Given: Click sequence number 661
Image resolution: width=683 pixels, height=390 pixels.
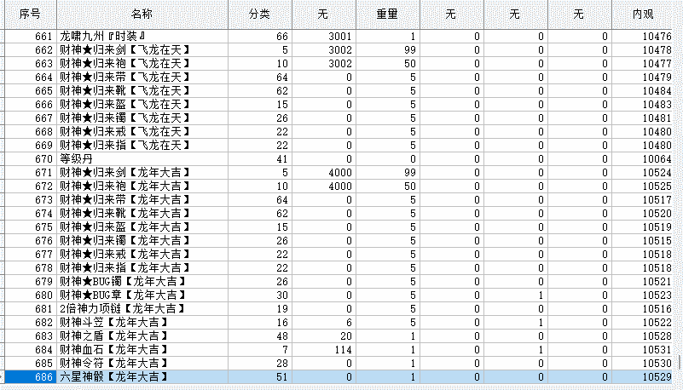Looking at the screenshot, I should point(31,36).
